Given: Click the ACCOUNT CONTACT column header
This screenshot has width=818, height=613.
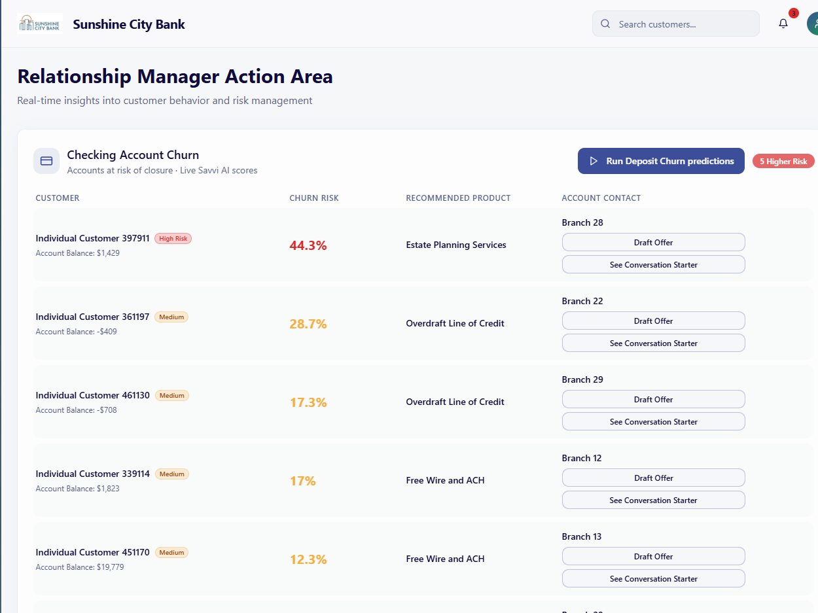Looking at the screenshot, I should pyautogui.click(x=601, y=198).
